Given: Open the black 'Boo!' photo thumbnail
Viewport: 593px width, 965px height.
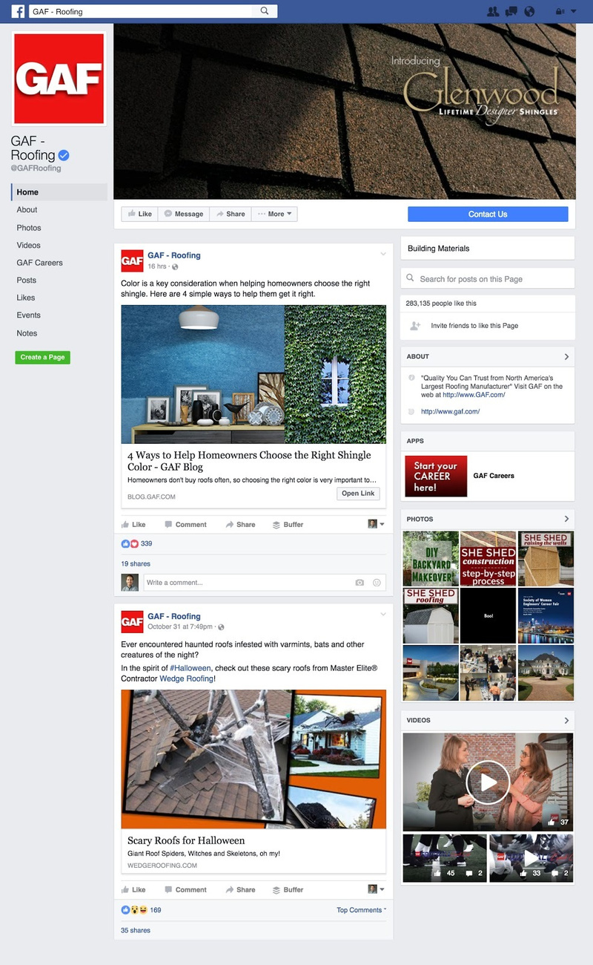Looking at the screenshot, I should [x=488, y=616].
